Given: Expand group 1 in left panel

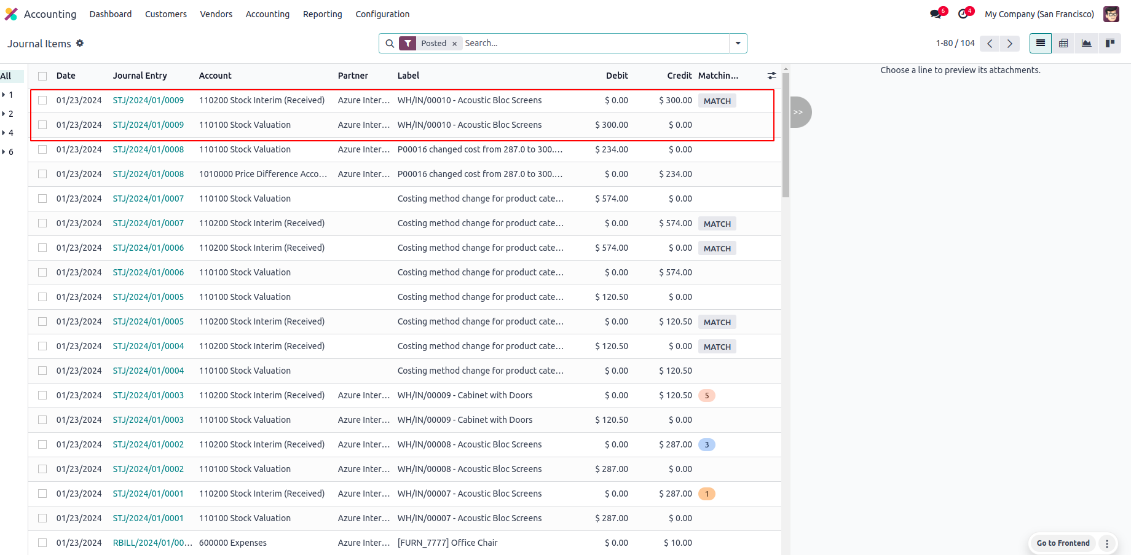Looking at the screenshot, I should click(x=7, y=95).
